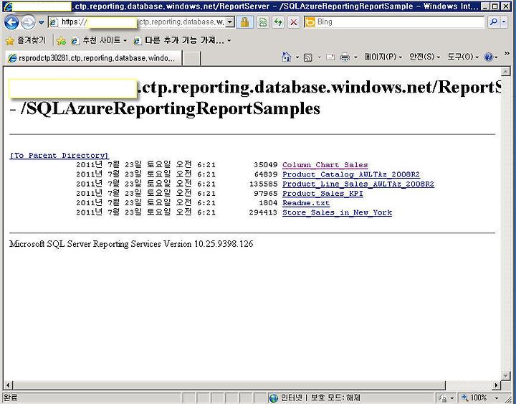Expand the command bar overflow chevron
The image size is (516, 404).
tap(507, 54)
